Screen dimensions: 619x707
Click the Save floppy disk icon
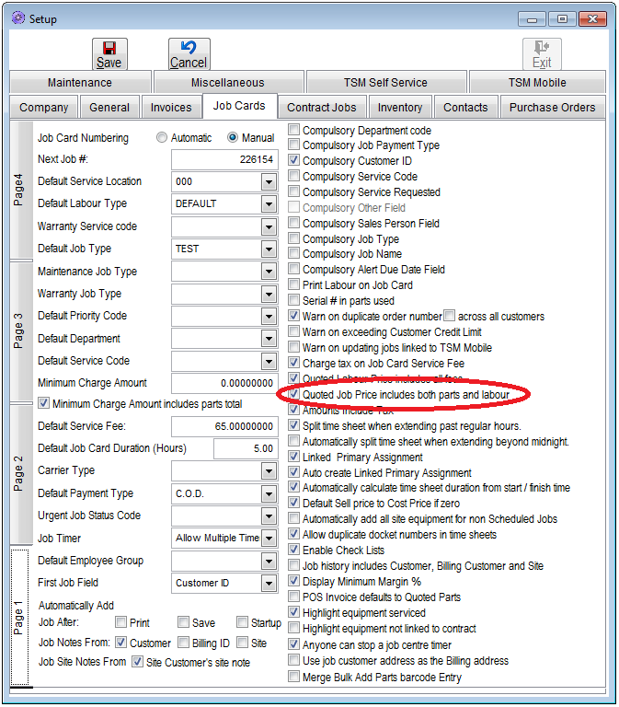click(x=109, y=48)
